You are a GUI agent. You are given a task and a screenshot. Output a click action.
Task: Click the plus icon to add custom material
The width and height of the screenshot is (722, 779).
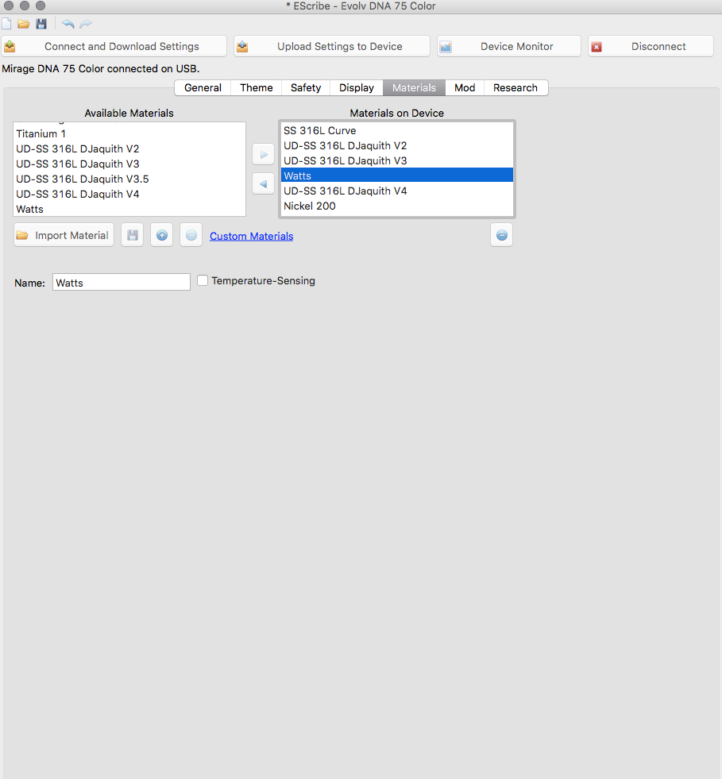161,235
